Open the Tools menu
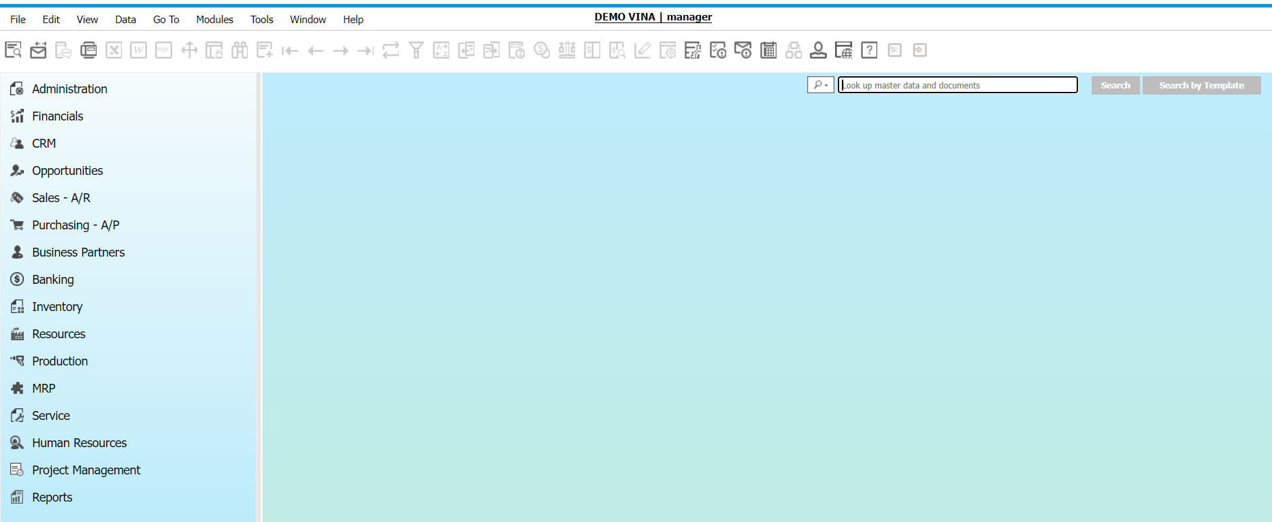The height and width of the screenshot is (522, 1272). point(261,20)
